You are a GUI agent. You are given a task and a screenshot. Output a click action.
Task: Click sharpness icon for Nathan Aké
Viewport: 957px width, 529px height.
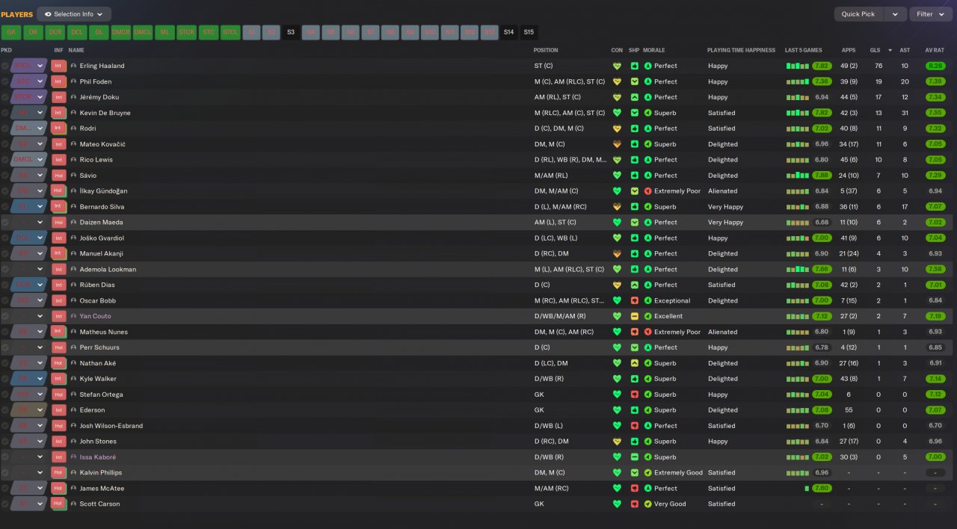point(634,363)
